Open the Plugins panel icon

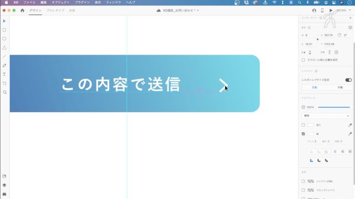4,194
